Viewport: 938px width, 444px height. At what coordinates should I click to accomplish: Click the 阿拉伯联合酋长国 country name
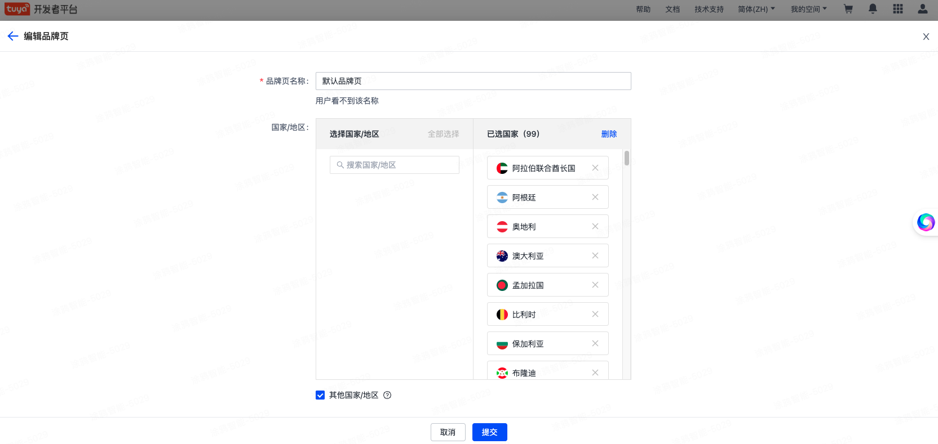pyautogui.click(x=544, y=168)
